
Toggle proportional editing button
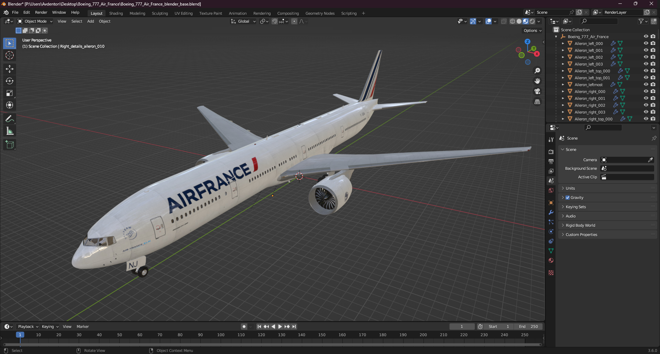[294, 21]
